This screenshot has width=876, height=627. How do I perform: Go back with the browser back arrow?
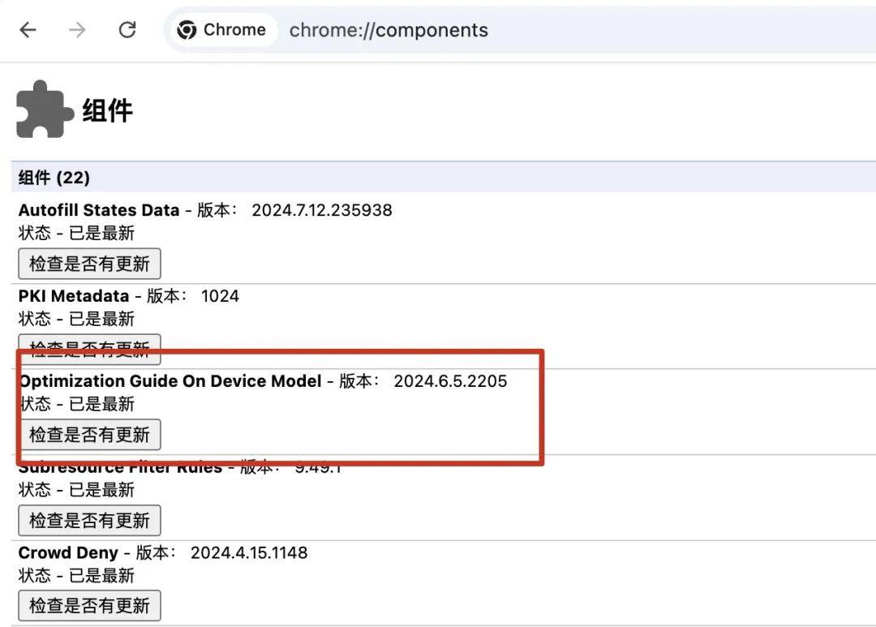point(28,30)
